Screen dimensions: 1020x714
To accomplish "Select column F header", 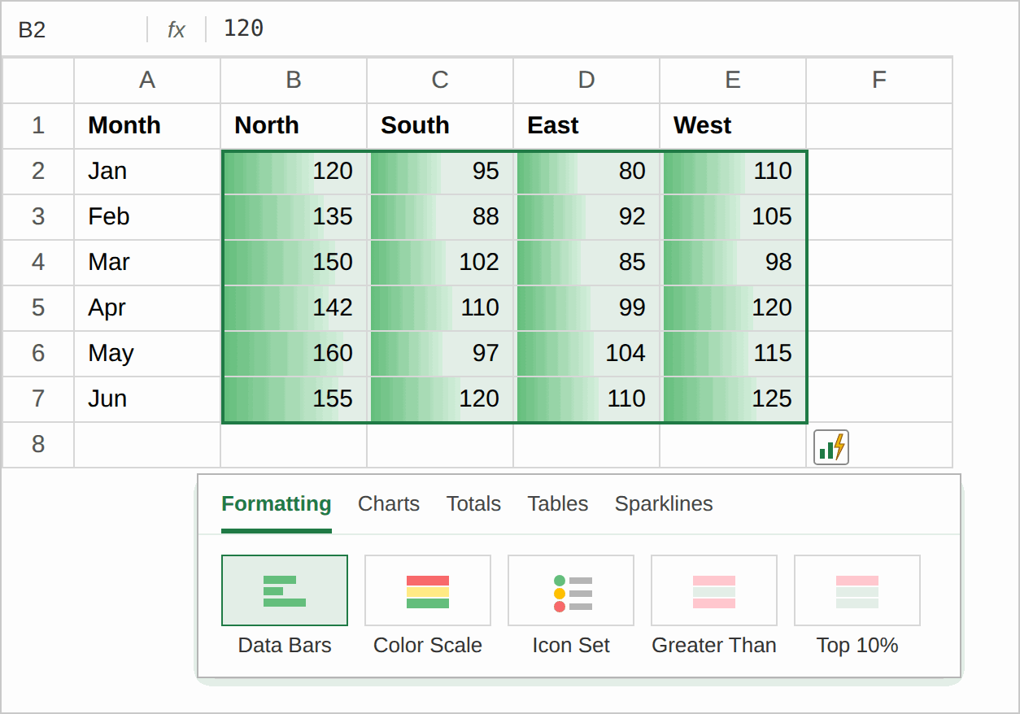I will [879, 80].
